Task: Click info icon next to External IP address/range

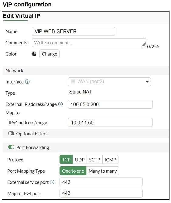Action: tap(60, 104)
